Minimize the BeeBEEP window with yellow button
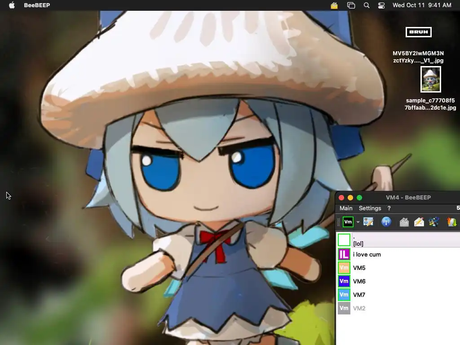The height and width of the screenshot is (345, 460). tap(350, 198)
